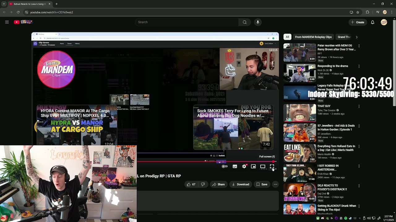The height and width of the screenshot is (222, 396).
Task: Open Xbox icon in system tray
Action: pyautogui.click(x=318, y=218)
